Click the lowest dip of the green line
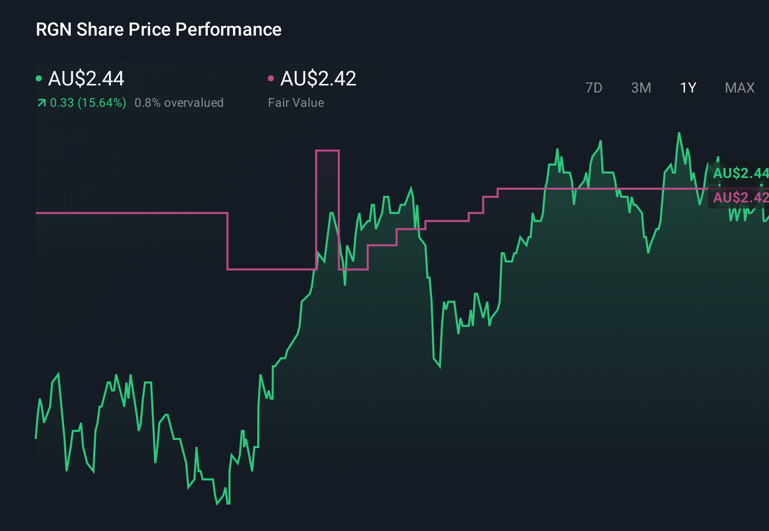 [x=218, y=505]
